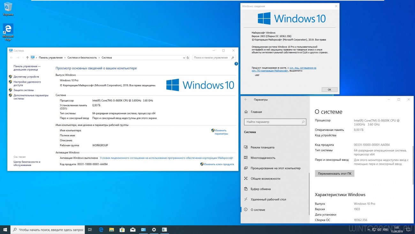Select 'Режим планшета' in Settings
Viewport: 415px width, 234px height.
click(262, 147)
